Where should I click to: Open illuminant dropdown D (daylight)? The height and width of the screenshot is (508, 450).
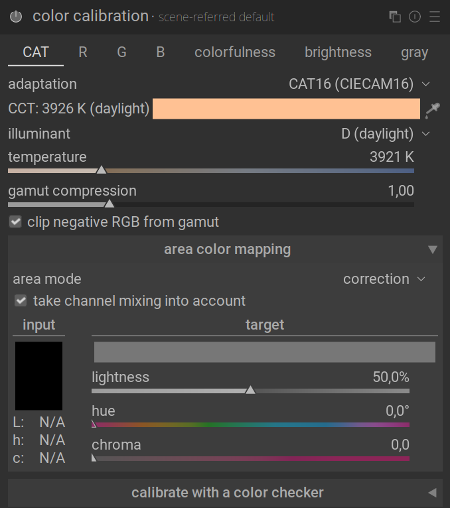tap(386, 133)
